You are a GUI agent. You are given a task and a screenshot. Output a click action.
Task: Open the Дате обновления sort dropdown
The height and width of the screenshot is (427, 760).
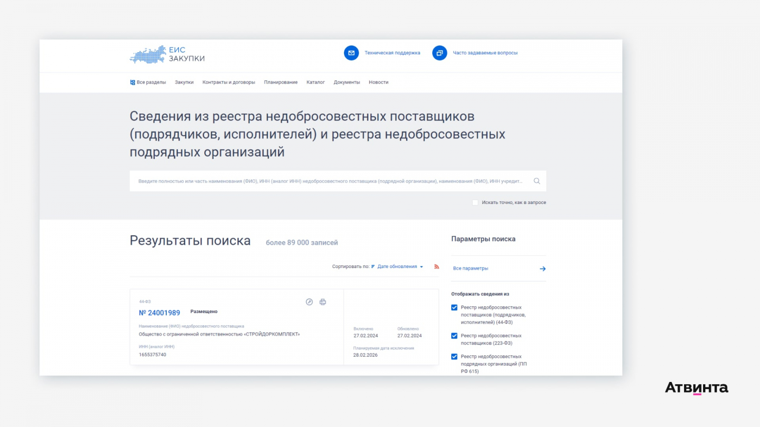tap(400, 267)
